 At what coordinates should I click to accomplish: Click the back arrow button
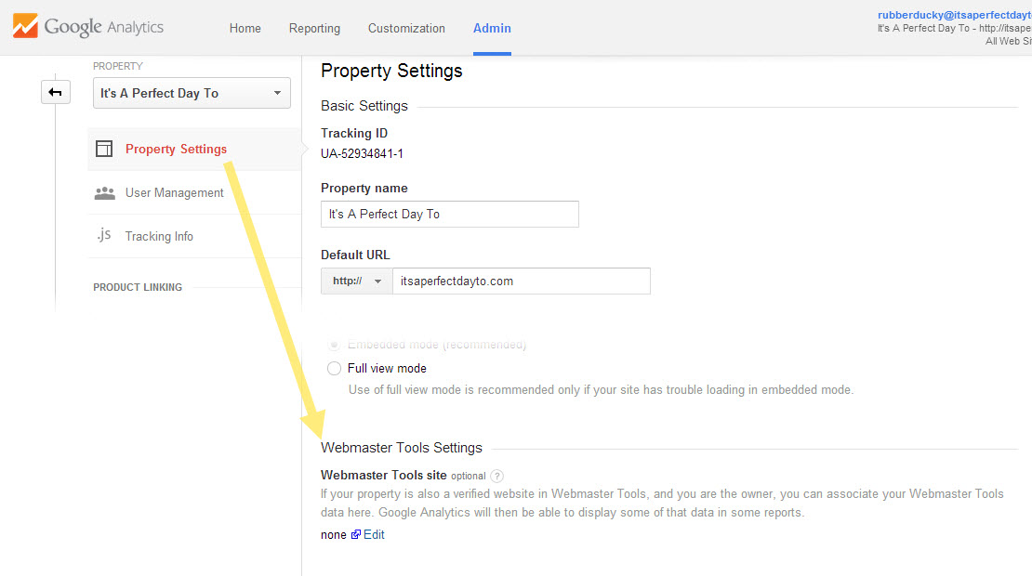(x=55, y=92)
